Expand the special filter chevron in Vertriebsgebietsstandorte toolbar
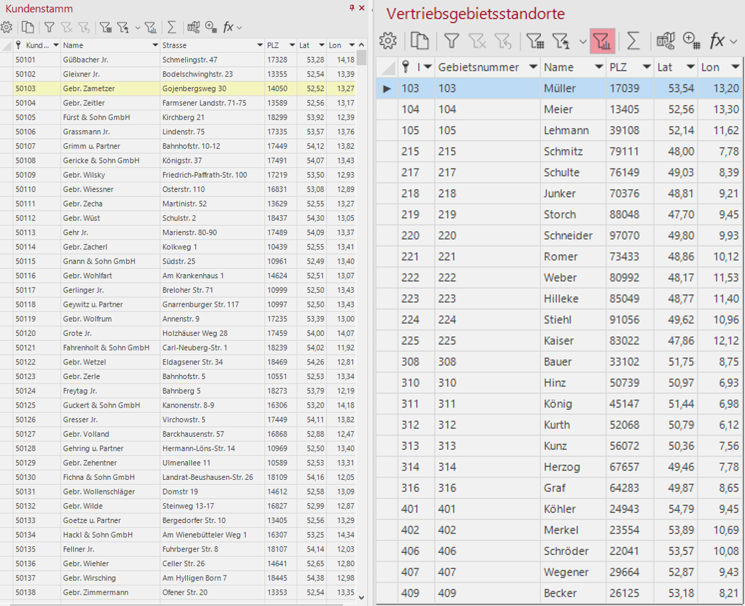The height and width of the screenshot is (606, 745). pos(583,41)
